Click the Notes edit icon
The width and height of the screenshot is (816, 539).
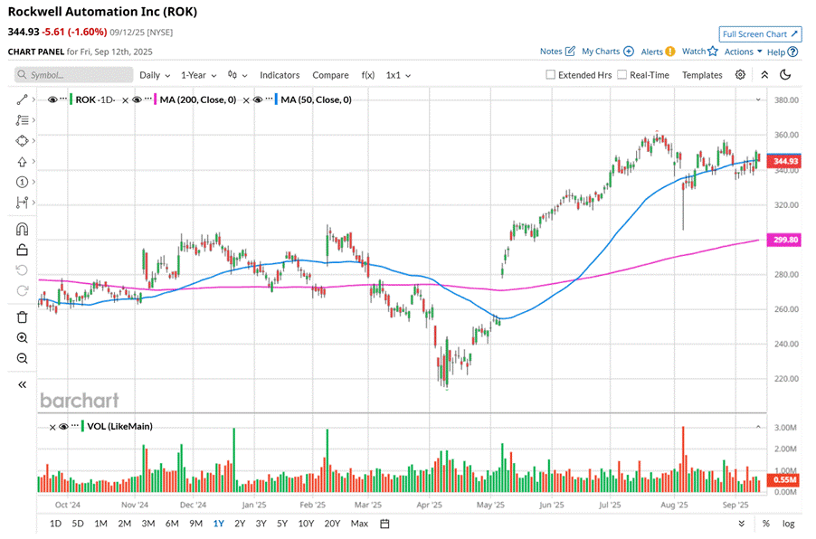click(570, 51)
